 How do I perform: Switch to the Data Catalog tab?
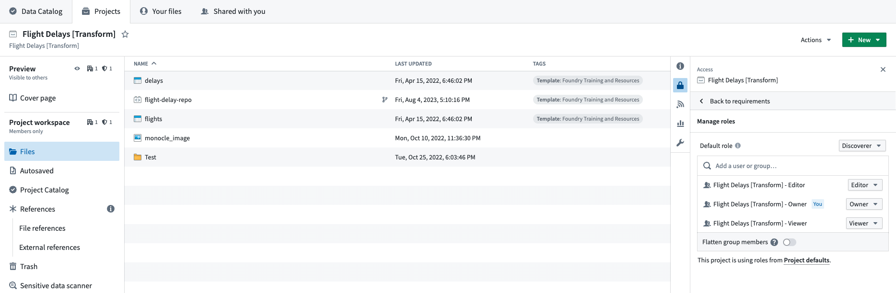[36, 11]
